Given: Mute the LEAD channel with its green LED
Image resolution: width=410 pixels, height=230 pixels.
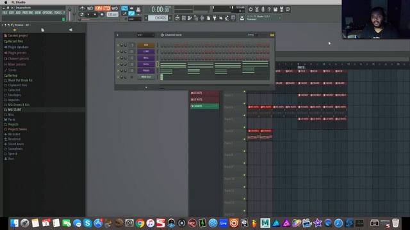Looking at the screenshot, I should point(118,52).
